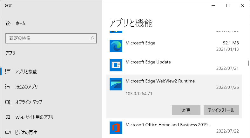250x138 pixels.
Task: Click the 2022/07/22 install date
Action: tap(227, 131)
